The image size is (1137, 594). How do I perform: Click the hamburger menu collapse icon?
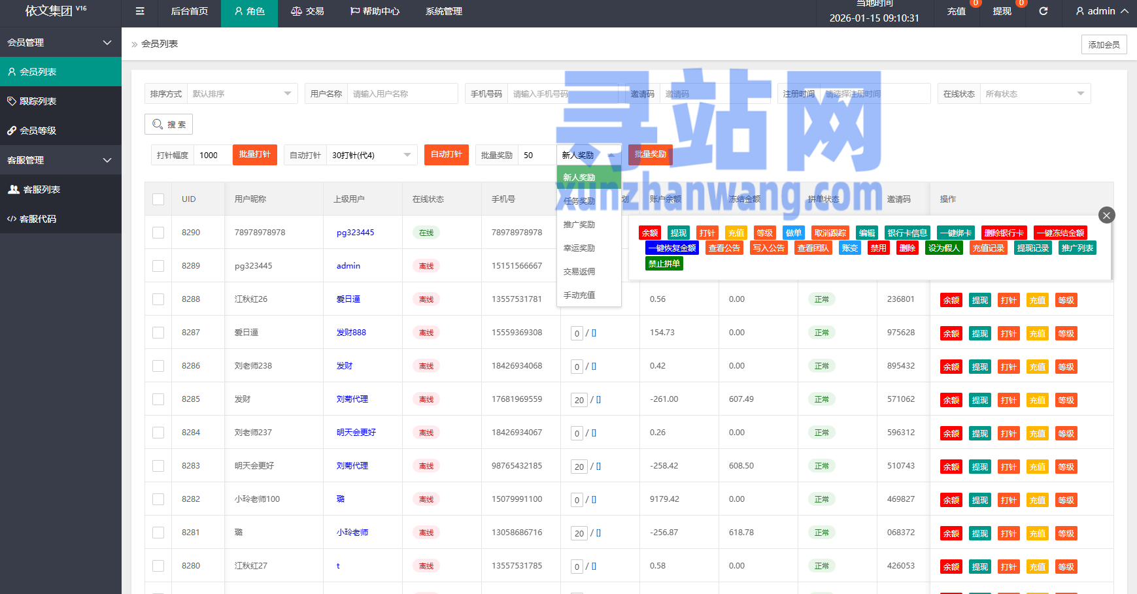click(140, 11)
